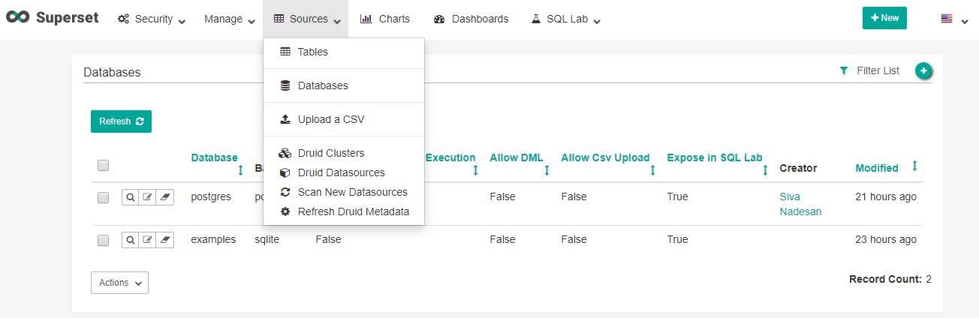Click the Refresh button
Screen dimensions: 979x318
pyautogui.click(x=121, y=121)
